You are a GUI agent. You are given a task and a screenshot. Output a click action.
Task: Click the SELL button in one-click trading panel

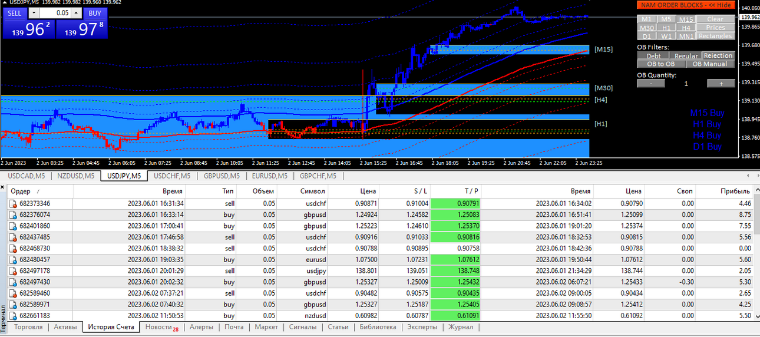pyautogui.click(x=15, y=13)
